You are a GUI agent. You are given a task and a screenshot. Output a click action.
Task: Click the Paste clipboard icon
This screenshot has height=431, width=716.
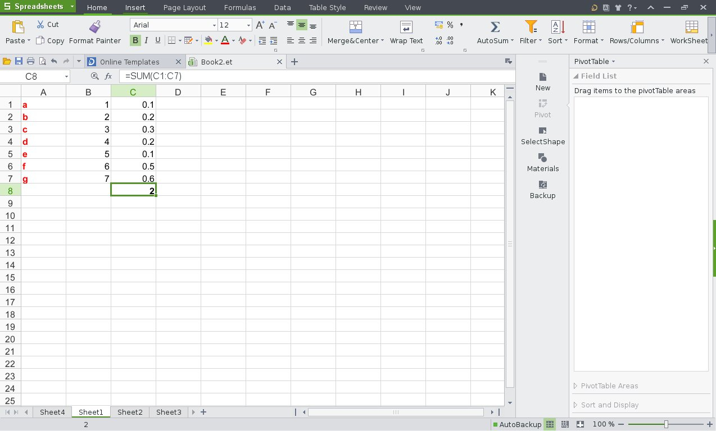pyautogui.click(x=17, y=27)
